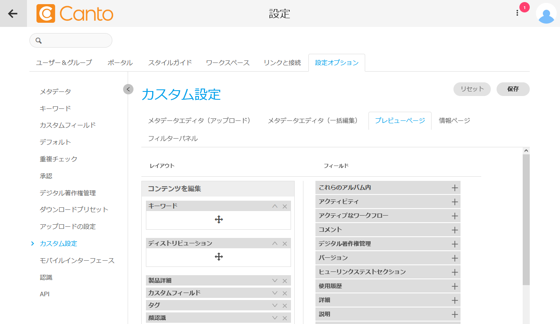This screenshot has height=324, width=560.
Task: Collapse the キーワード section chevron
Action: 274,206
